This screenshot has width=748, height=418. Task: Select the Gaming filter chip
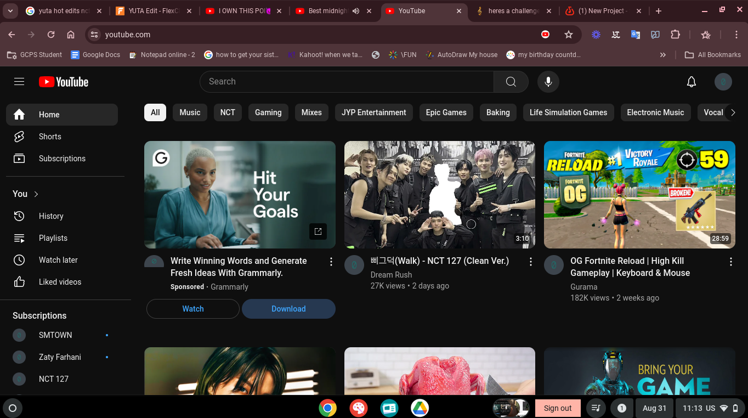[268, 112]
